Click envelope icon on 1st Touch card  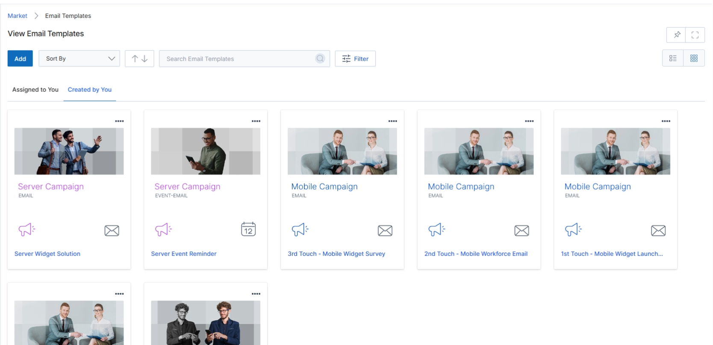[x=658, y=231]
